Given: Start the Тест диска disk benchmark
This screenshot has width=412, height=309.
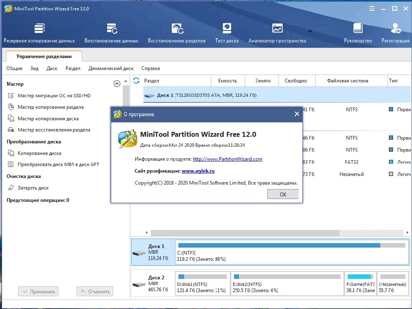Looking at the screenshot, I should click(227, 33).
